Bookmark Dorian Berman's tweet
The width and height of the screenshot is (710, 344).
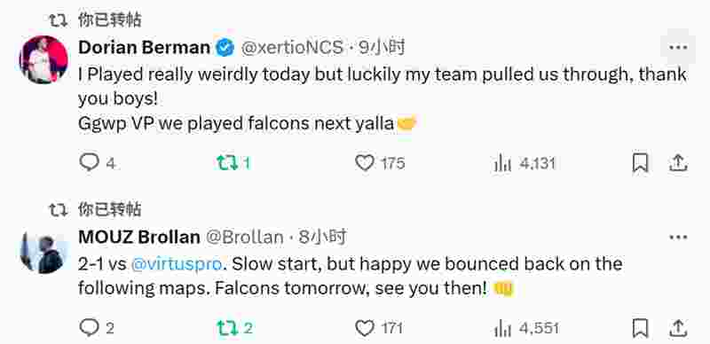coord(640,163)
